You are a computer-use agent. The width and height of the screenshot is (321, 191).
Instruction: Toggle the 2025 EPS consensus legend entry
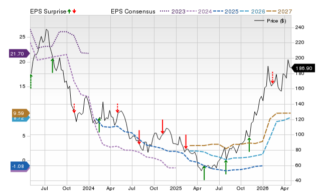(226, 11)
